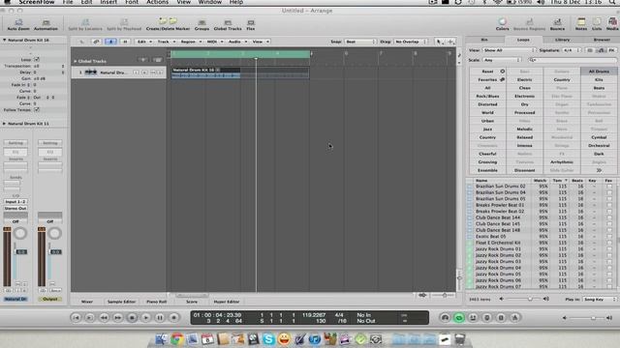Favorite the Brazilian Sun Drums 02 loop
Image resolution: width=620 pixels, height=348 pixels.
609,187
